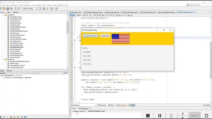Close the Liang11eSamples (run) output tab
This screenshot has width=212, height=119.
tap(106, 111)
